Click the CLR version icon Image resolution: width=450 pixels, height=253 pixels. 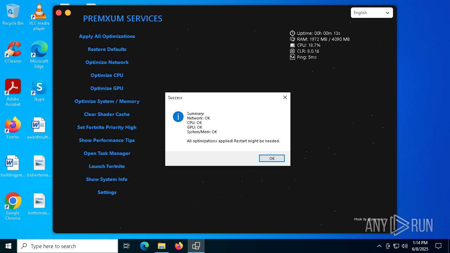pos(292,51)
